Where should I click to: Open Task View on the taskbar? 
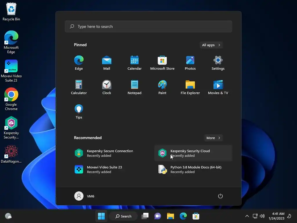[x=145, y=216]
